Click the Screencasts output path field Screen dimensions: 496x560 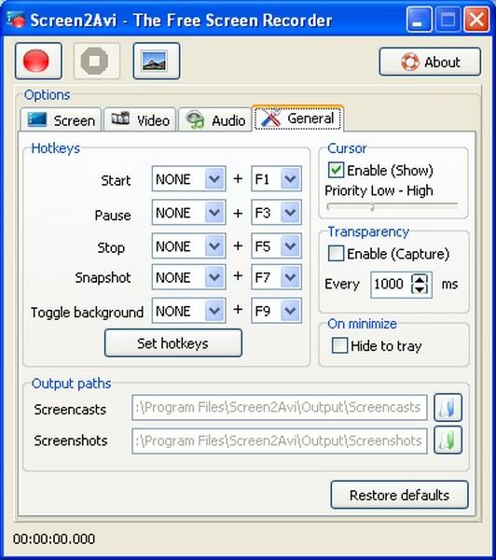click(280, 408)
